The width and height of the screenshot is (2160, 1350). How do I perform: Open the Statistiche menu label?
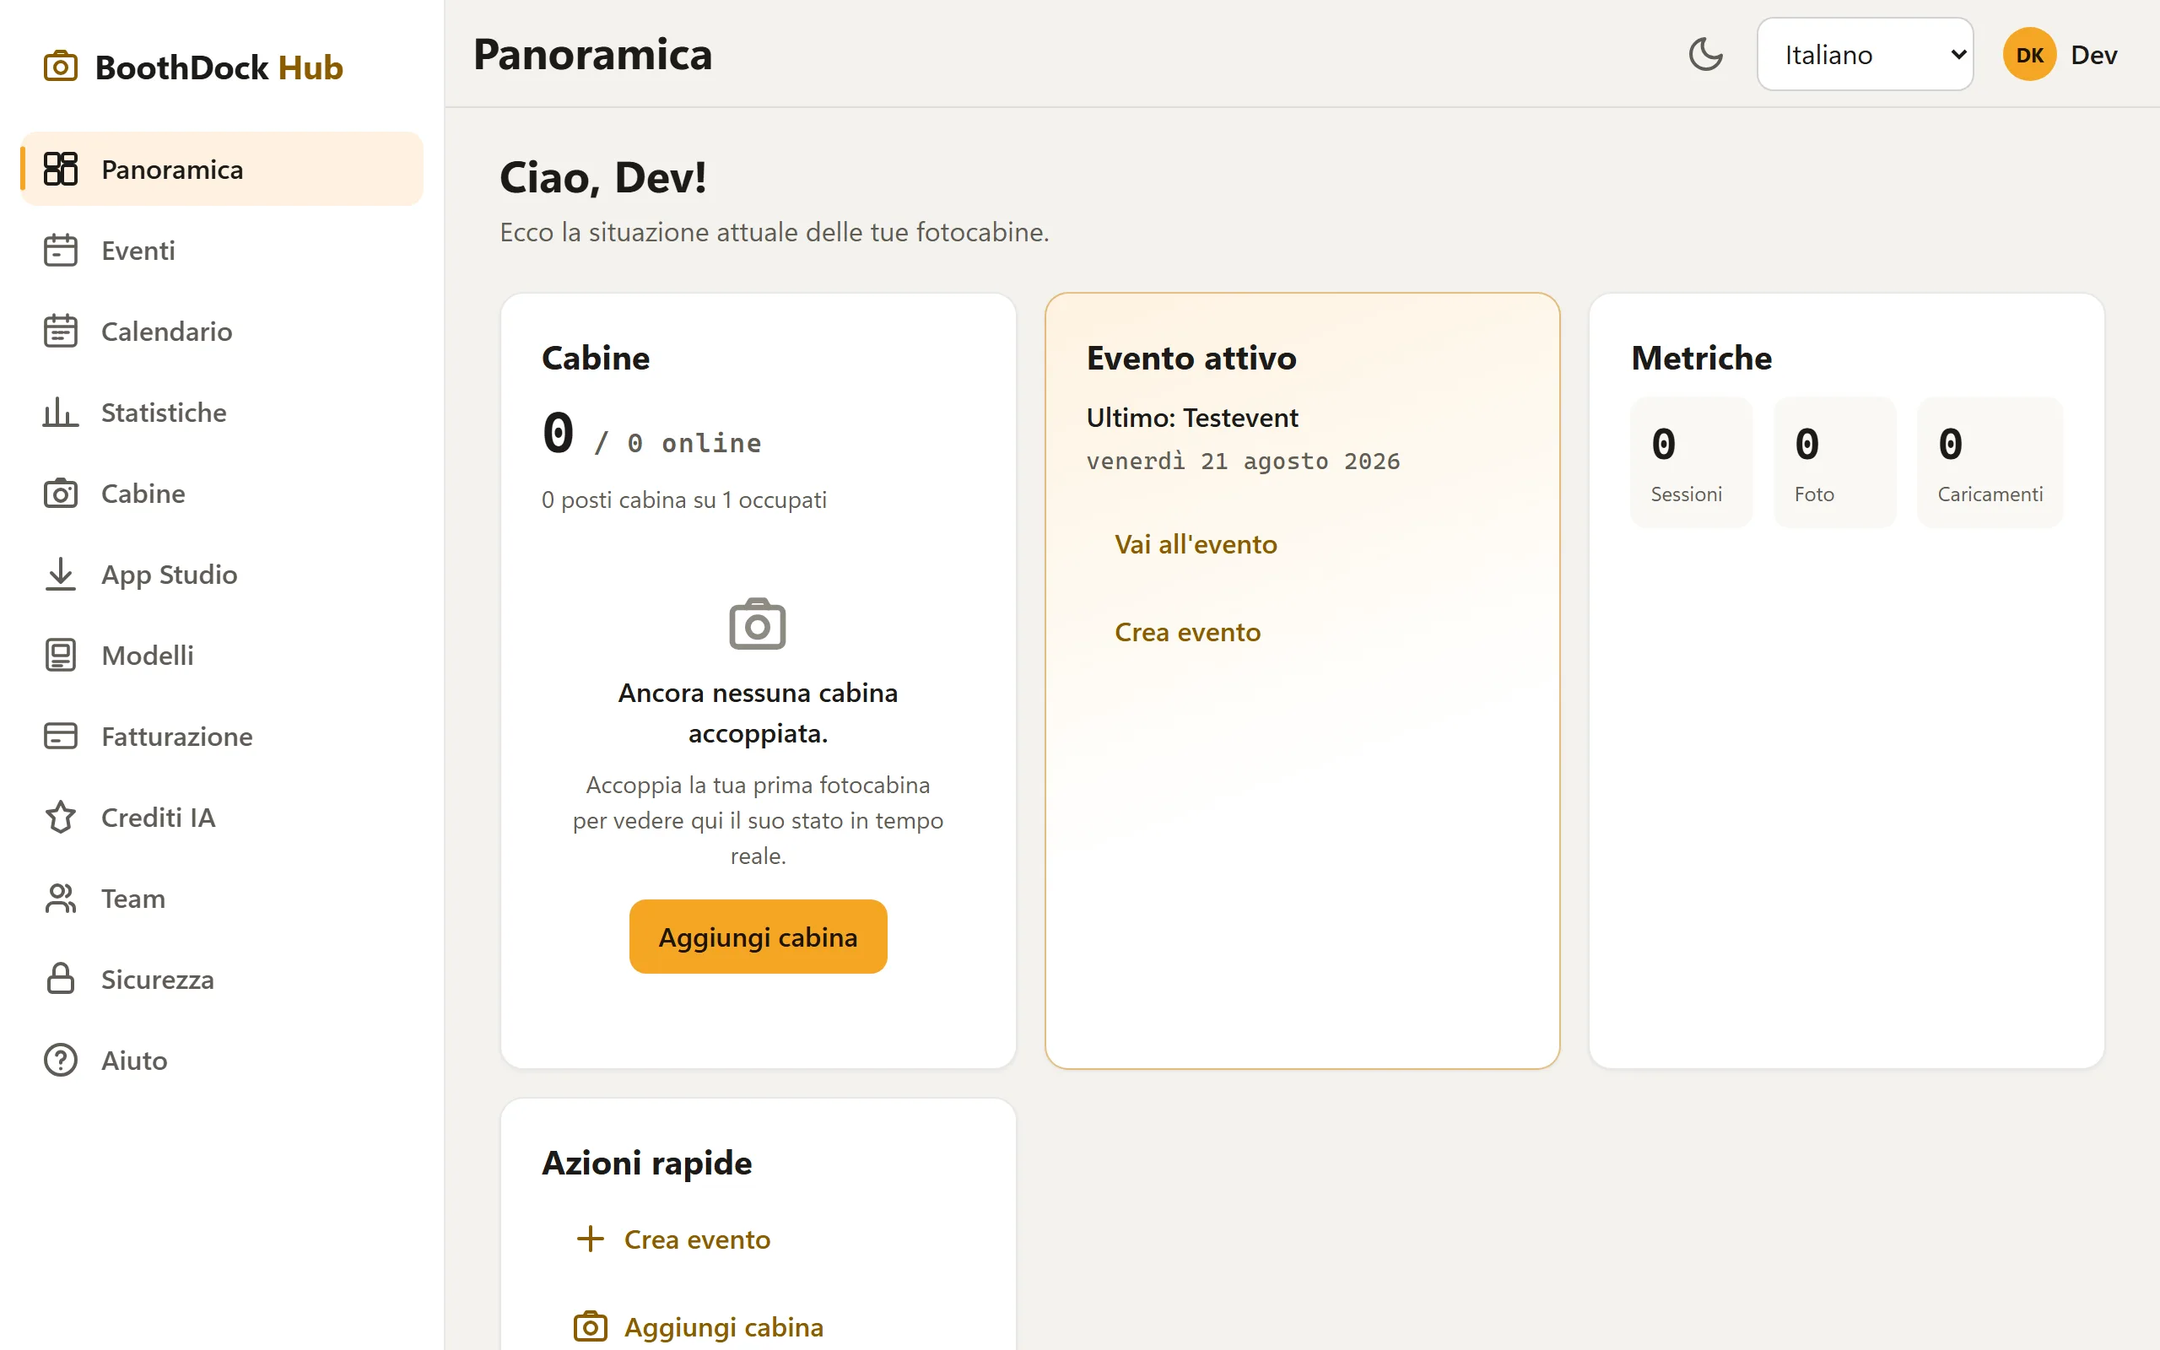click(x=165, y=412)
